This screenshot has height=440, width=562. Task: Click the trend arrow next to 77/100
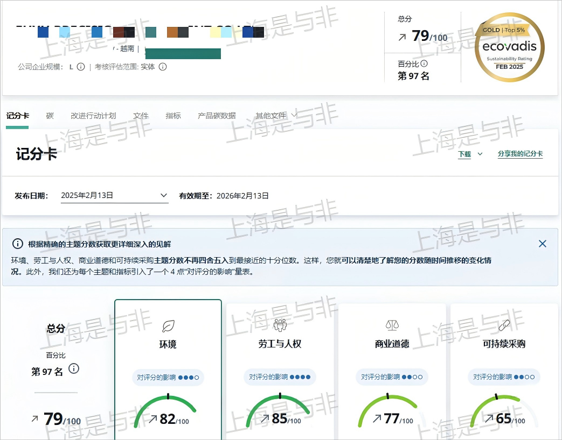coord(377,418)
